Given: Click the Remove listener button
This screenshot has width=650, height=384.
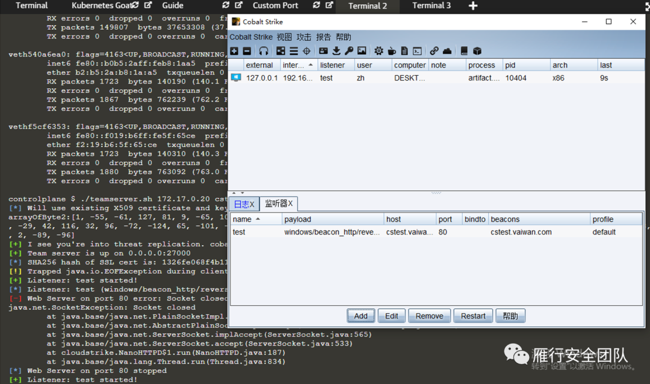Looking at the screenshot, I should click(430, 315).
